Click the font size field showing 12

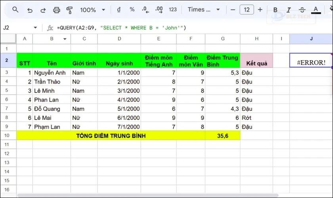click(247, 10)
